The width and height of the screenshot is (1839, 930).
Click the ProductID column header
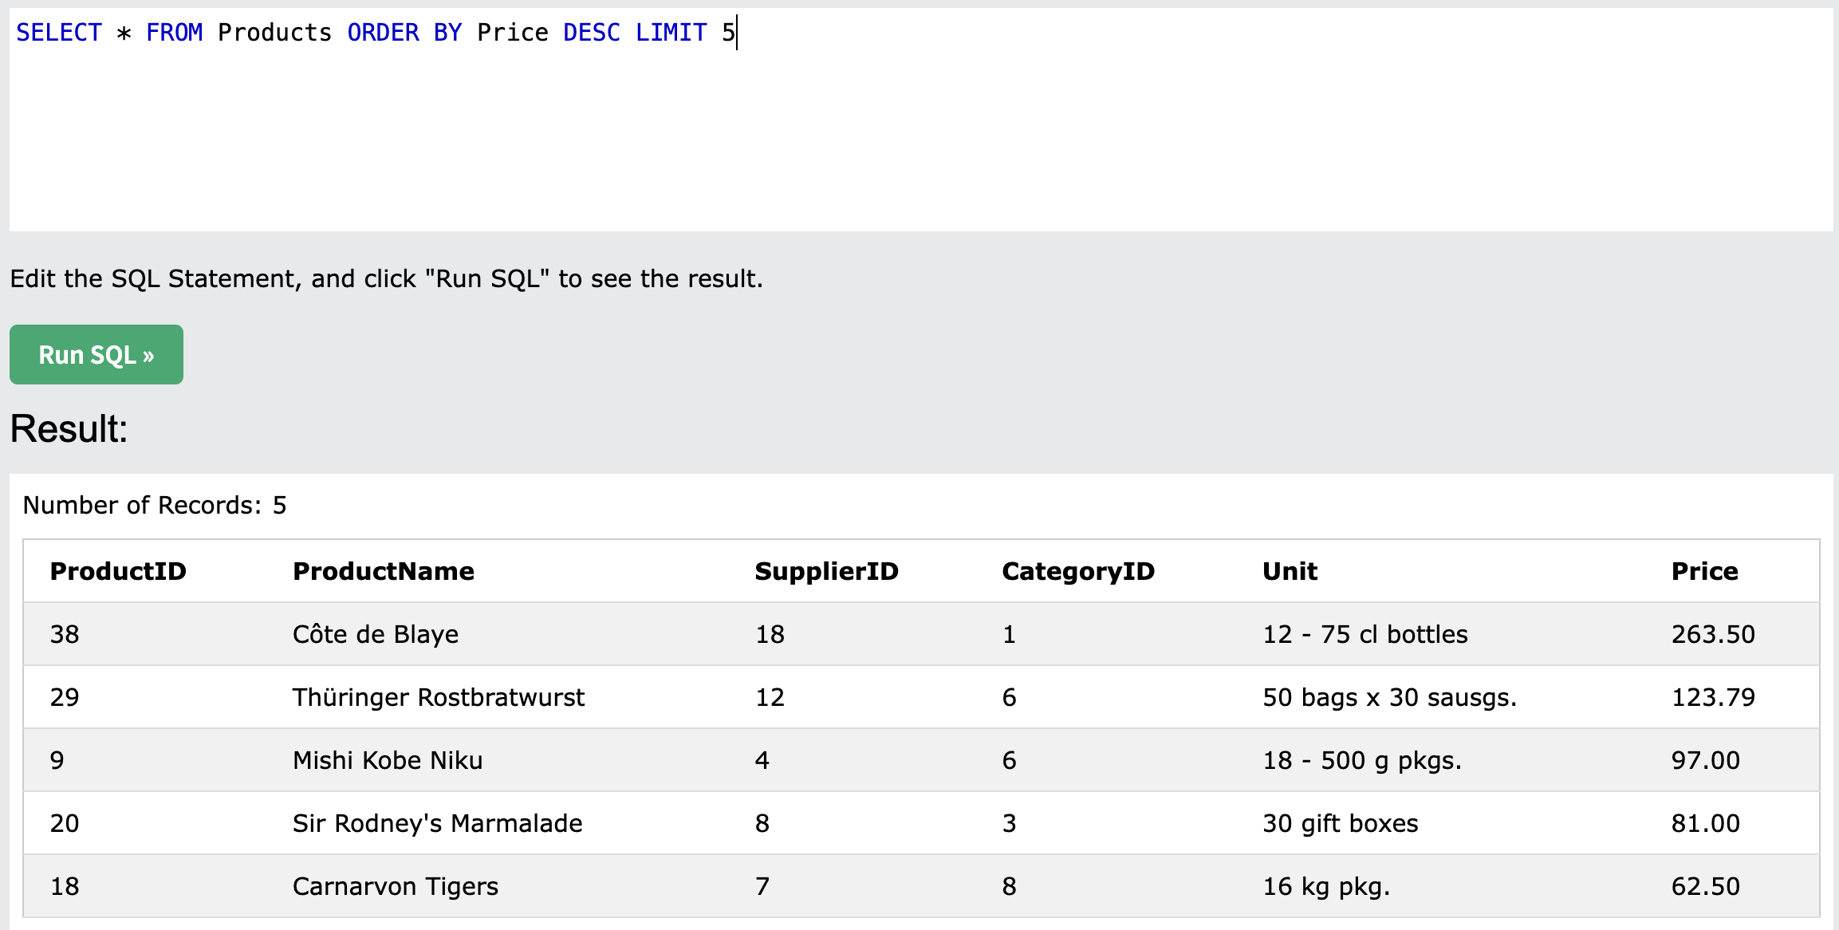118,571
